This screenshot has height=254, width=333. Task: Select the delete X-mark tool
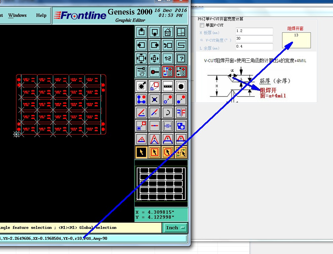tap(155, 99)
